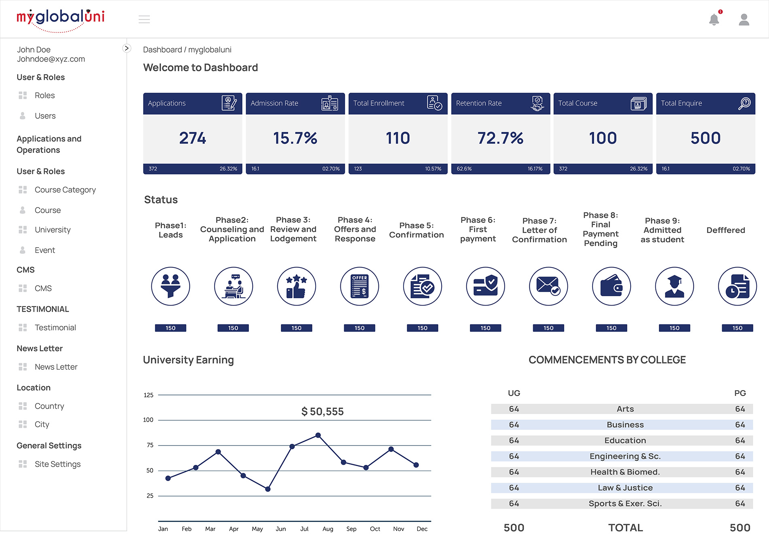Click the $ 50,555 earning label
Image resolution: width=769 pixels, height=541 pixels.
coord(323,412)
